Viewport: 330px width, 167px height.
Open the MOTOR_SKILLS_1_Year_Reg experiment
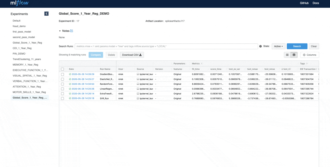point(29,92)
